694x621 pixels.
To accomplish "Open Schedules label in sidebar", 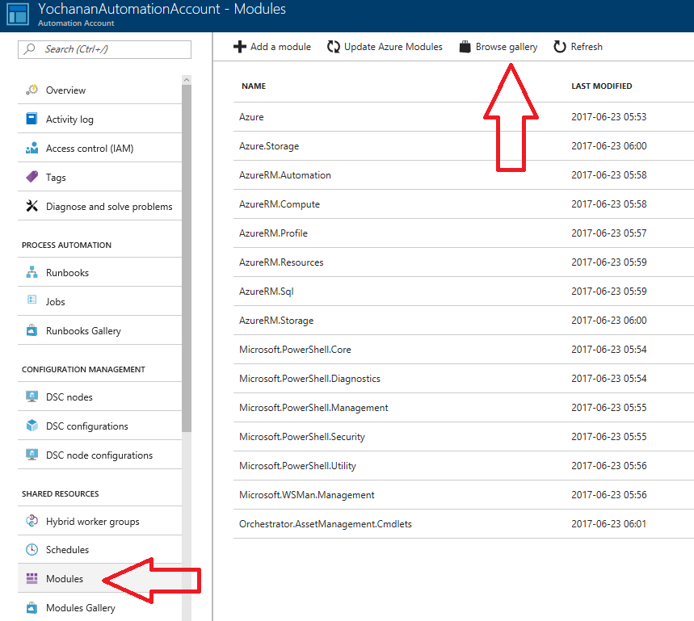I will (x=67, y=550).
